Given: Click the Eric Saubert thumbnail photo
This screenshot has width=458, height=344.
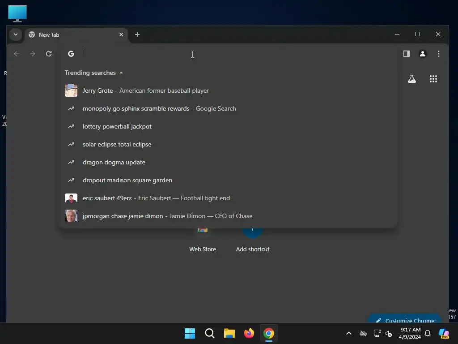Looking at the screenshot, I should [71, 198].
